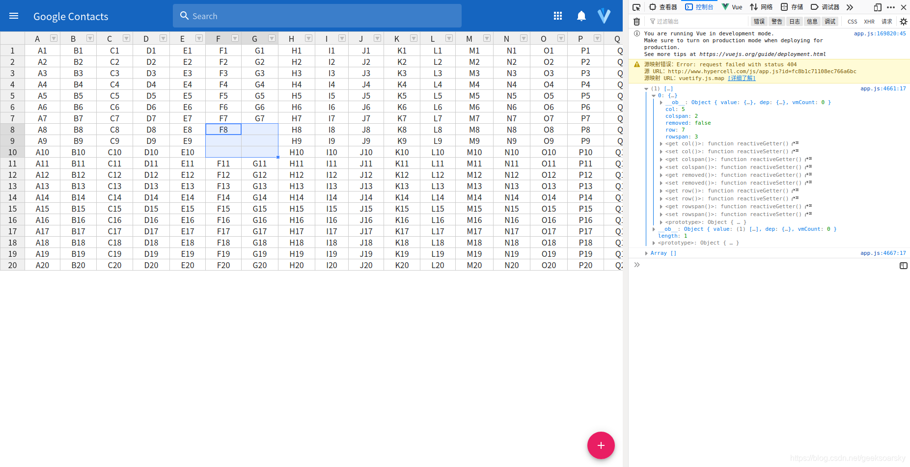The width and height of the screenshot is (910, 467).
Task: Expand the <get removed()> accessor
Action: [x=661, y=175]
